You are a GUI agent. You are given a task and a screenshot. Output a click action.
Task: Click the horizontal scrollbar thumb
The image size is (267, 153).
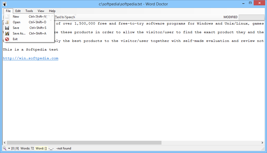84,143
